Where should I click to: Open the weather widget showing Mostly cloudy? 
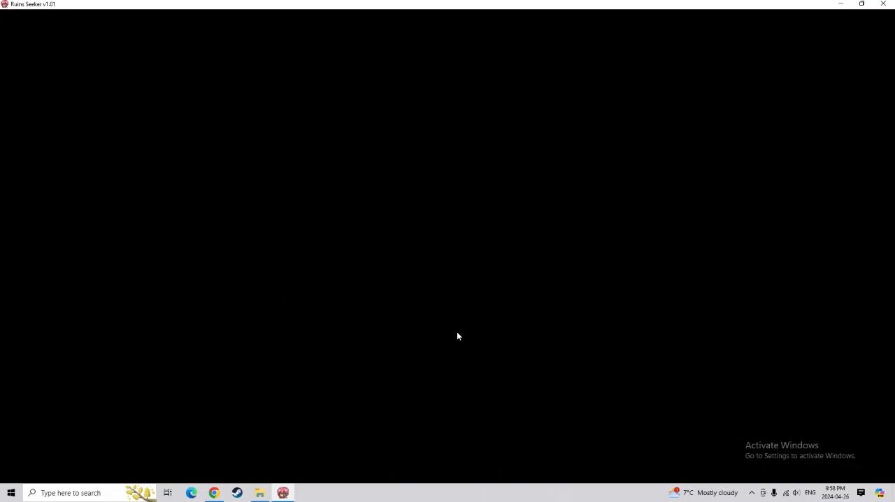(x=703, y=493)
